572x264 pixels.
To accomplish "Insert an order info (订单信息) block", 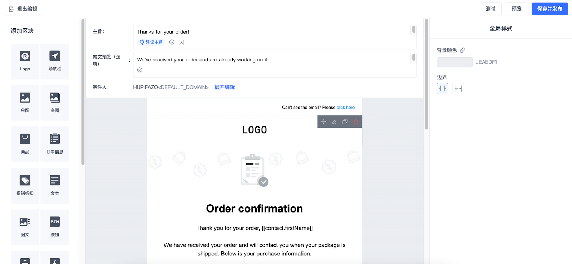I will [x=55, y=144].
